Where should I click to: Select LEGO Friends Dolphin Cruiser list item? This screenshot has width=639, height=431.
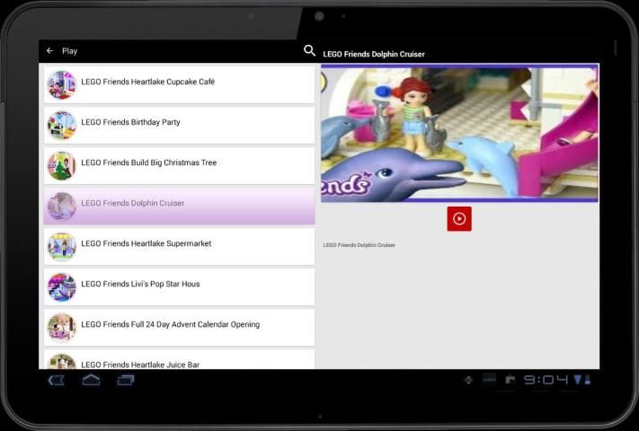point(180,205)
